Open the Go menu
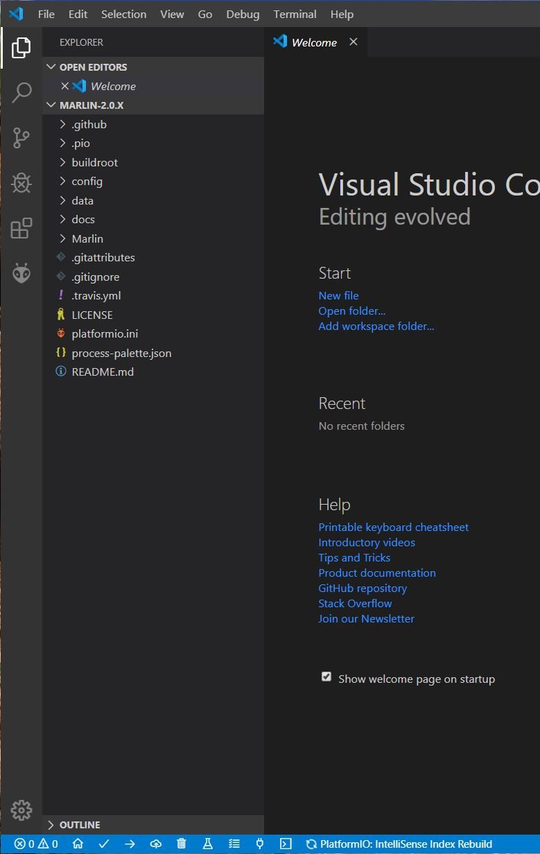This screenshot has height=854, width=540. point(205,14)
